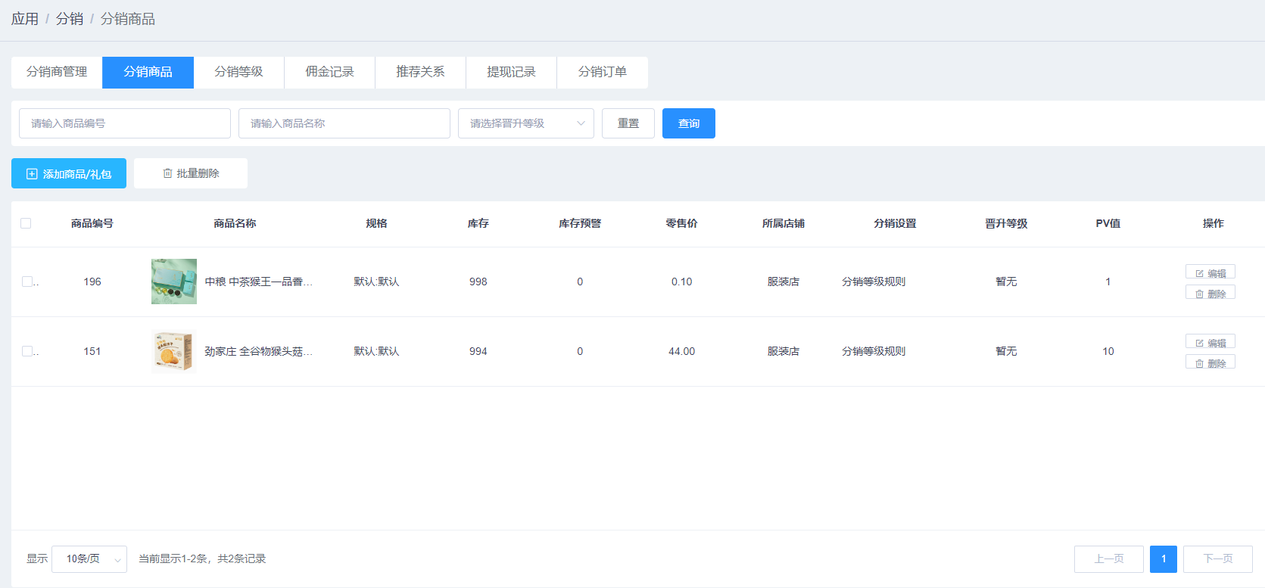Check the checkbox for product 196
Viewport: 1265px width, 588px height.
pos(27,282)
